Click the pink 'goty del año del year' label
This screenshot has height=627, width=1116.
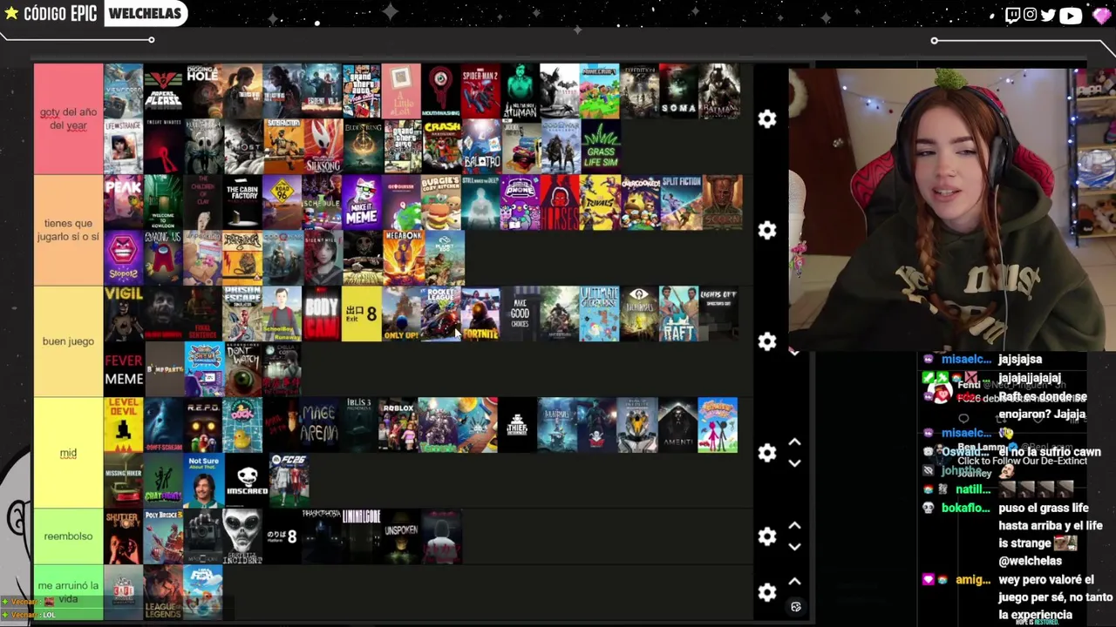point(68,118)
